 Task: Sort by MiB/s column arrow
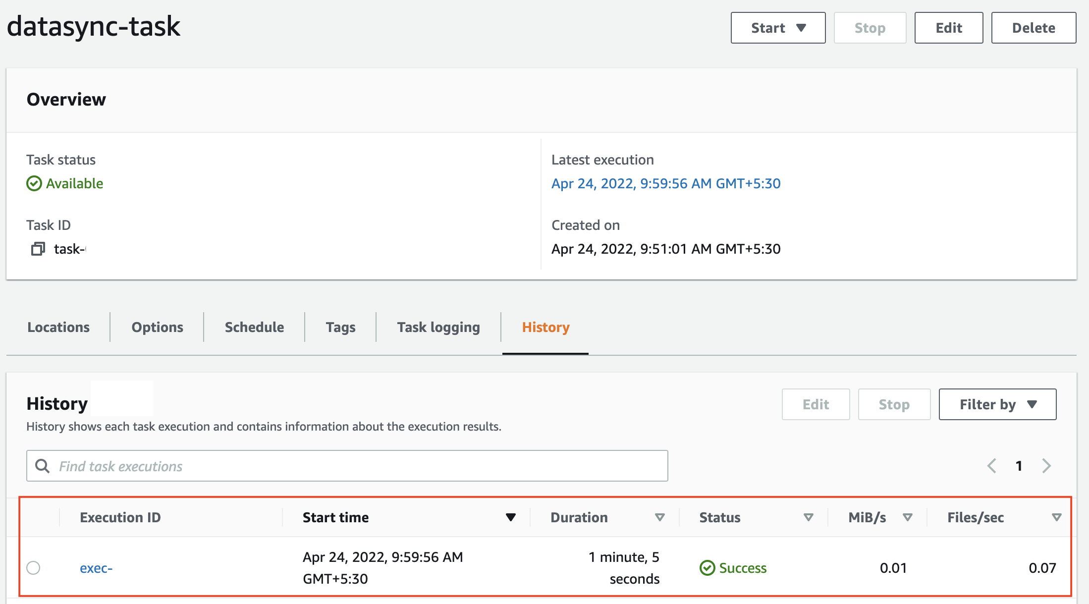coord(907,517)
